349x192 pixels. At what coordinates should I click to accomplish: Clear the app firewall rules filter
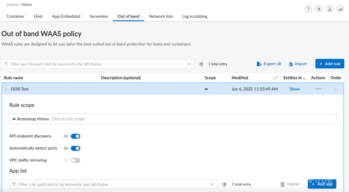[x=188, y=64]
